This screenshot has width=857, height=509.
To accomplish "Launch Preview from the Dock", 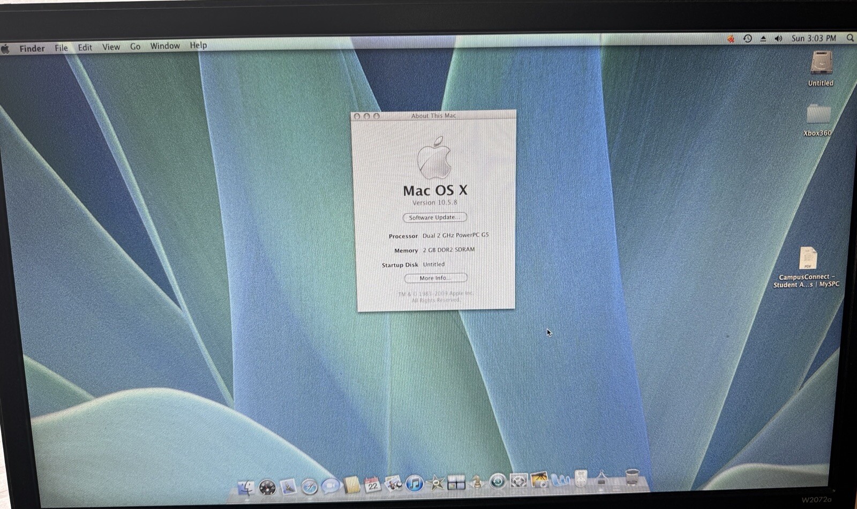I will tap(393, 484).
